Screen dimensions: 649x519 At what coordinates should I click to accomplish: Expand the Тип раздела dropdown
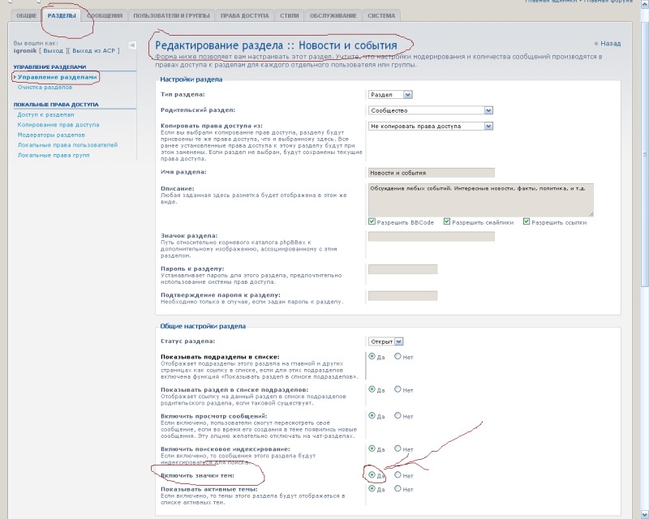pyautogui.click(x=407, y=95)
